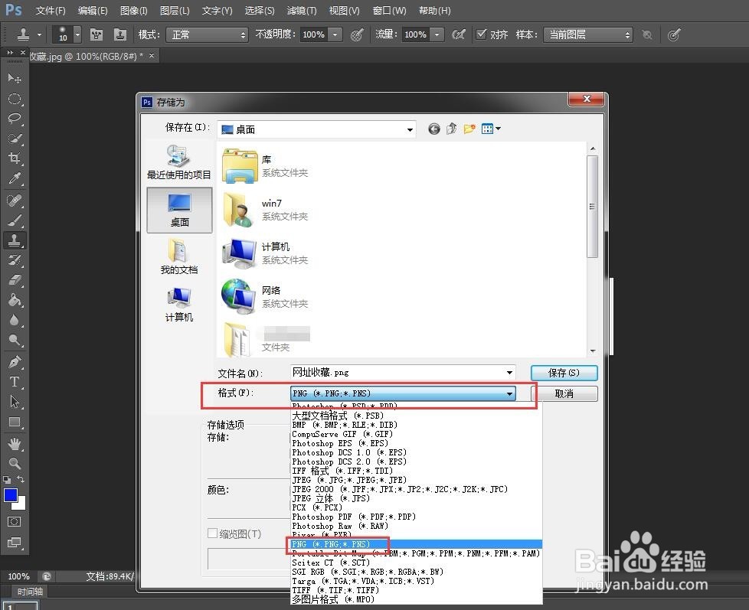This screenshot has height=610, width=749.
Task: Go to Recent Items (最近使用的项目)
Action: pyautogui.click(x=179, y=162)
